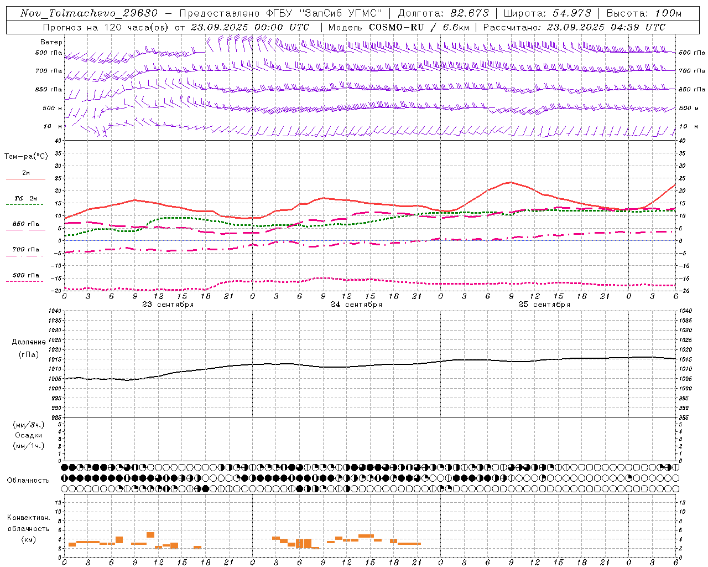The image size is (708, 567).
Task: Click the Рассчитано: 23.09.2025 04:39 UTC timestamp
Action: click(574, 27)
